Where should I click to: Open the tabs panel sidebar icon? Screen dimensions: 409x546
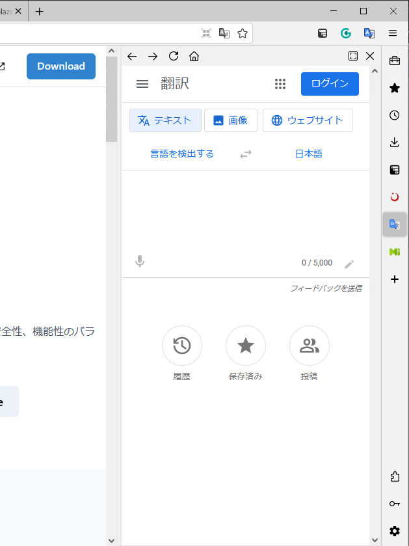pos(395,170)
